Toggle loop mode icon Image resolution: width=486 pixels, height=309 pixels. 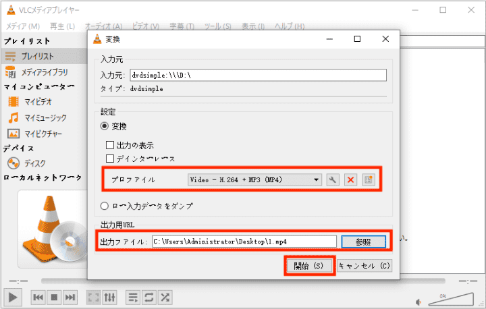149,298
